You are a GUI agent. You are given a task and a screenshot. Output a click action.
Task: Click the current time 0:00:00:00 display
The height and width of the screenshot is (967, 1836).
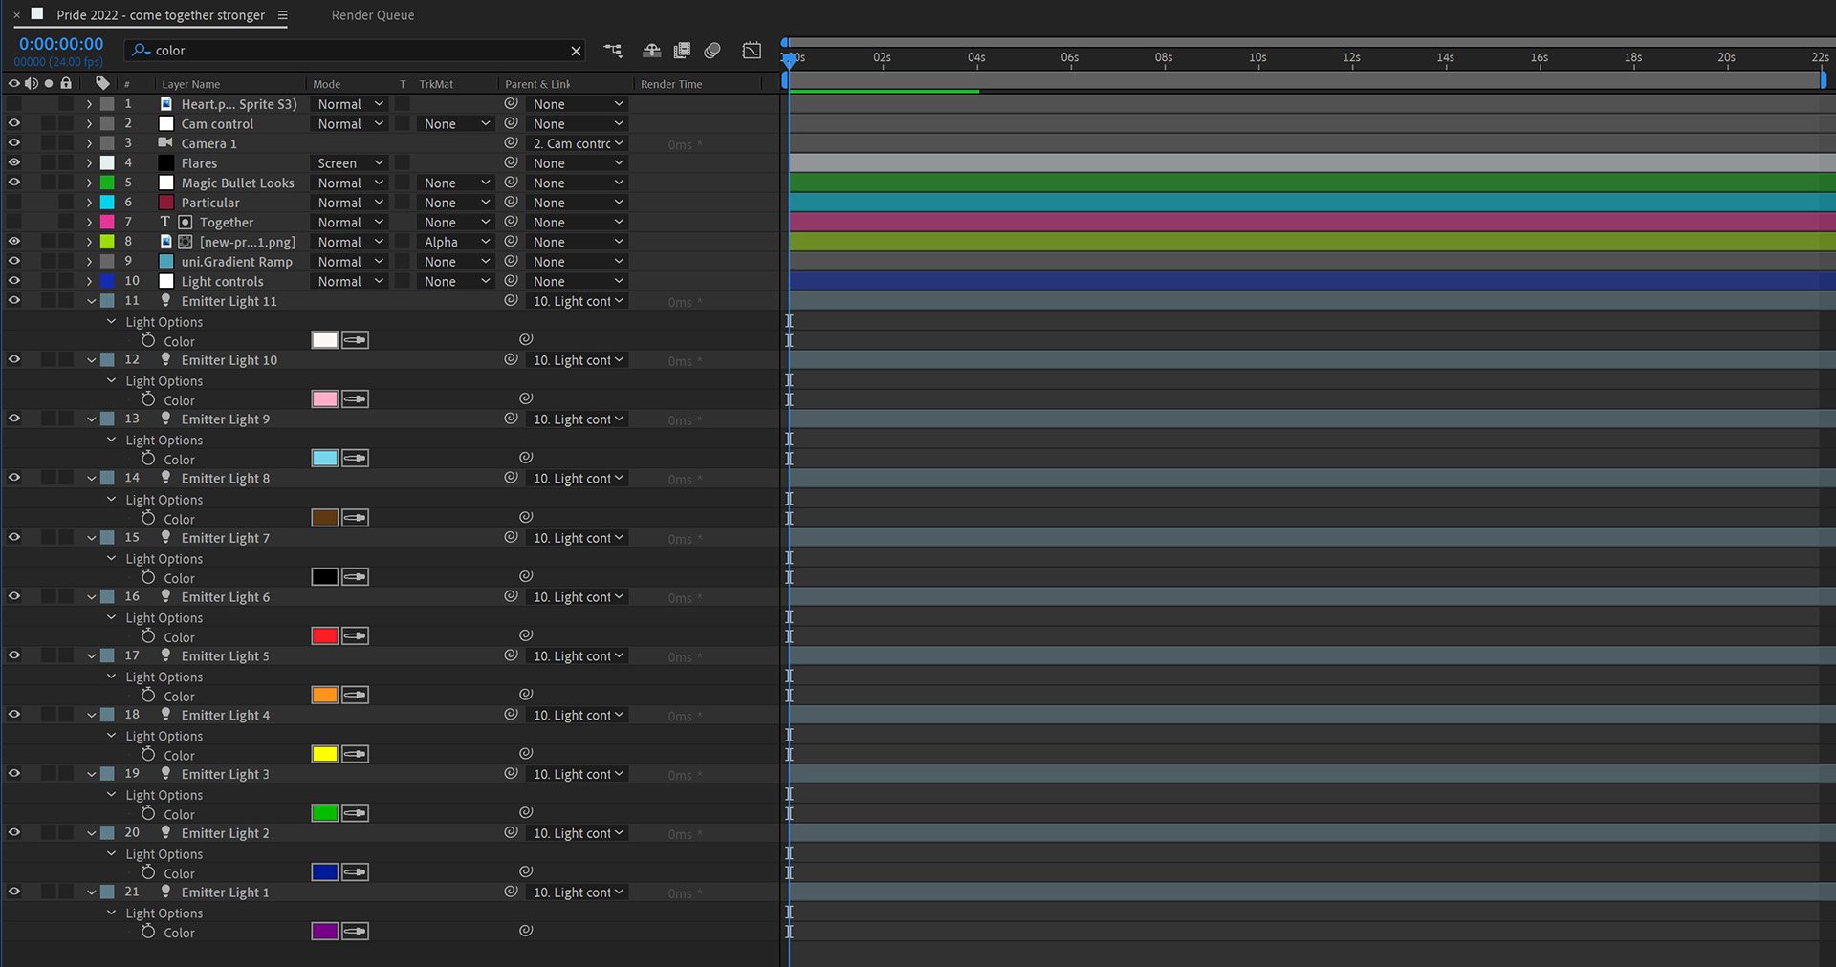pyautogui.click(x=61, y=44)
